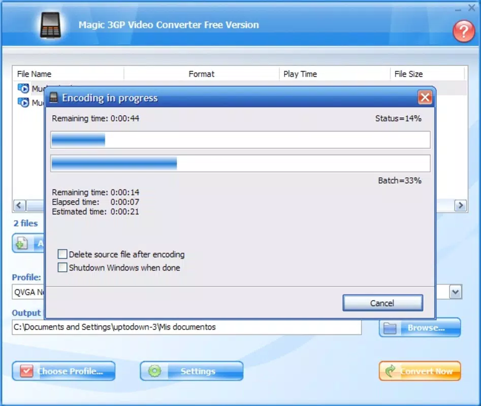Click the file list scroll left arrow
Viewport: 481px width, 406px height.
[19, 206]
